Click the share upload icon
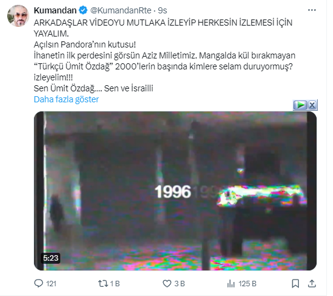333x296 pixels. click(312, 283)
